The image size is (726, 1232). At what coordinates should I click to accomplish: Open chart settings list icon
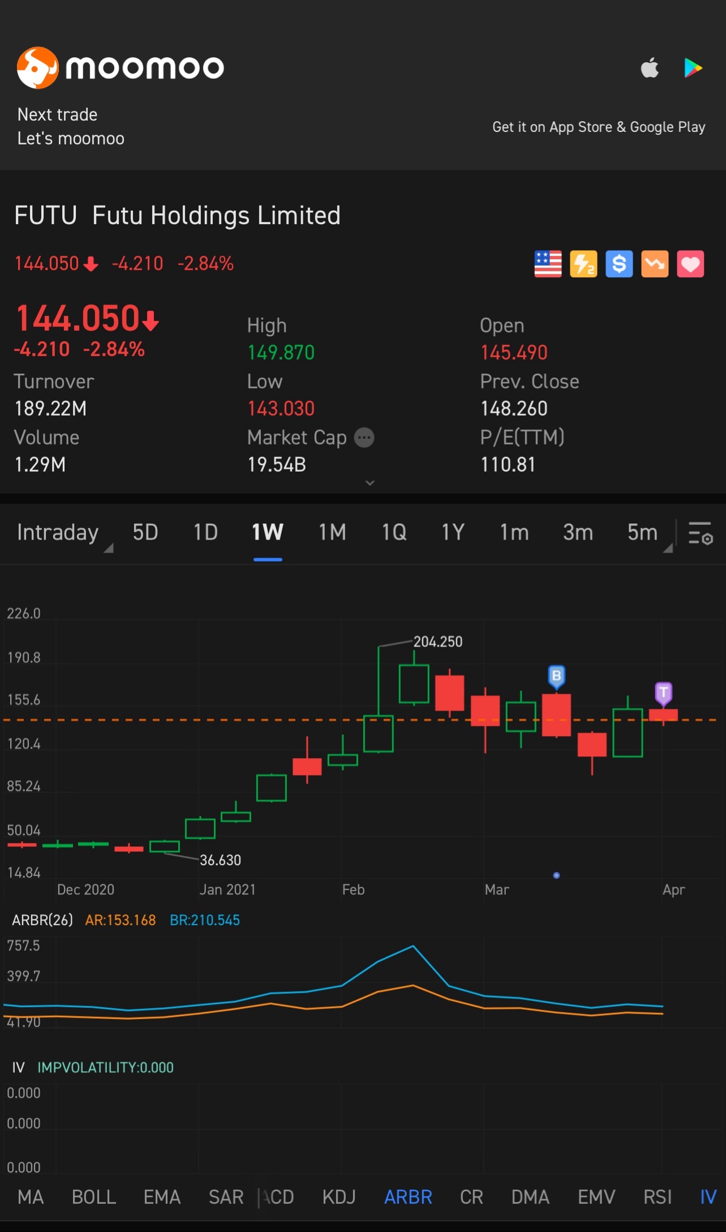tap(700, 533)
